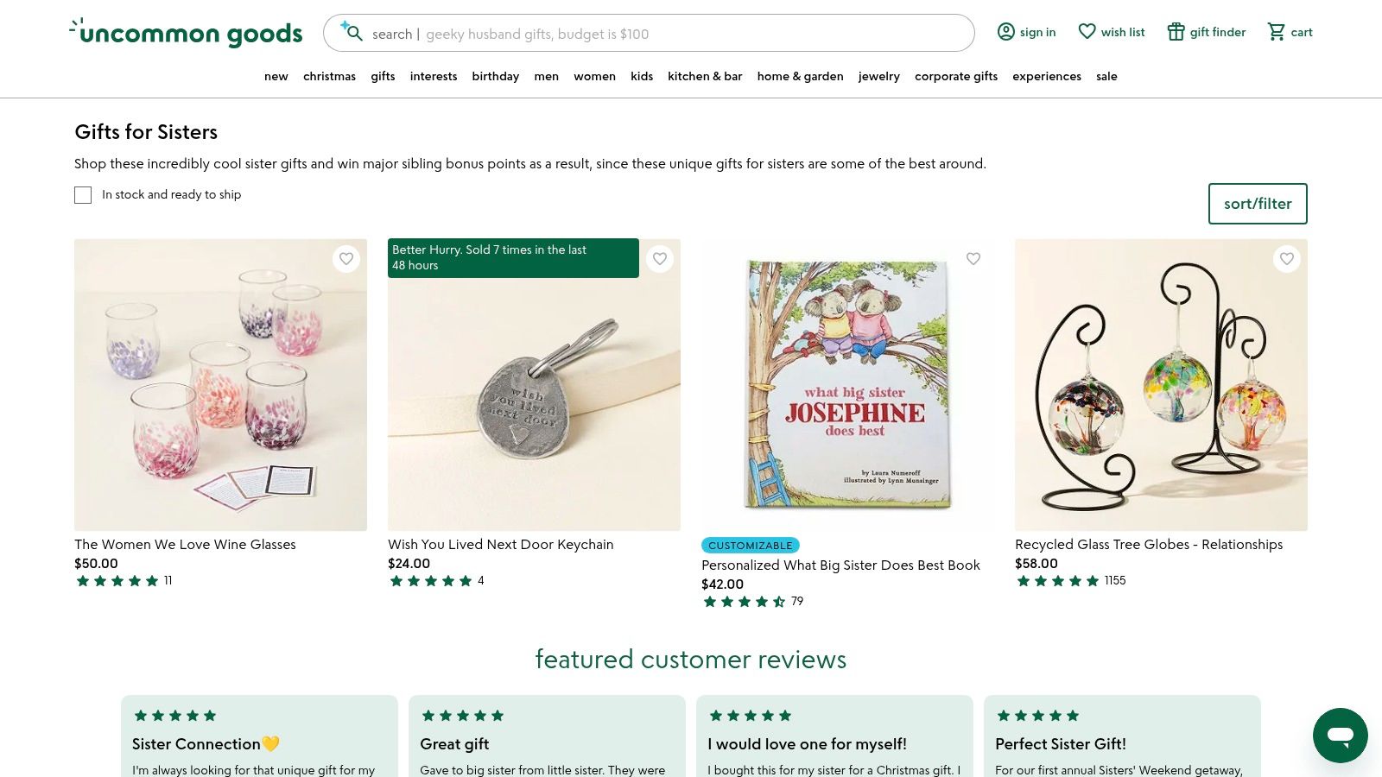The image size is (1382, 777).
Task: Open the sort/filter options
Action: (1258, 204)
